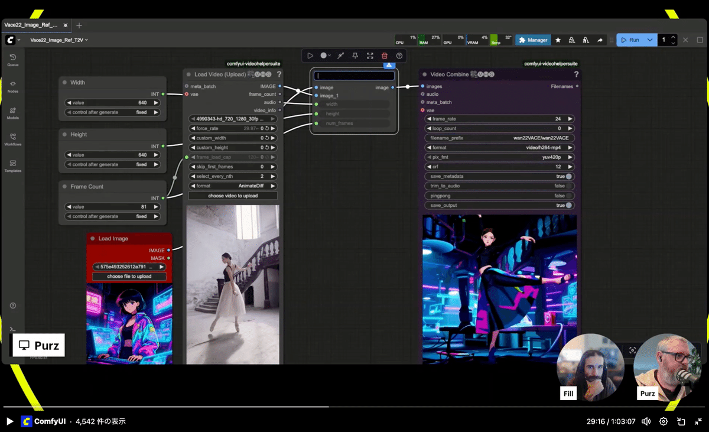Decrease the crf value with left arrow

[429, 167]
